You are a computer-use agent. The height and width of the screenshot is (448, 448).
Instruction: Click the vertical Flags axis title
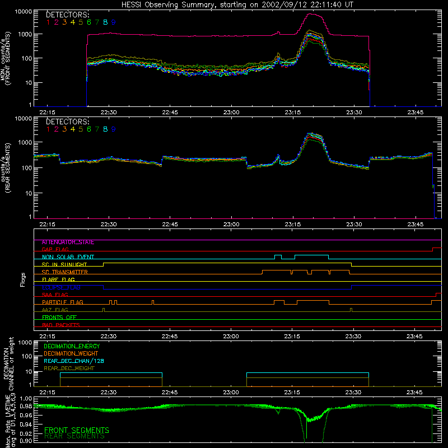coord(23,280)
